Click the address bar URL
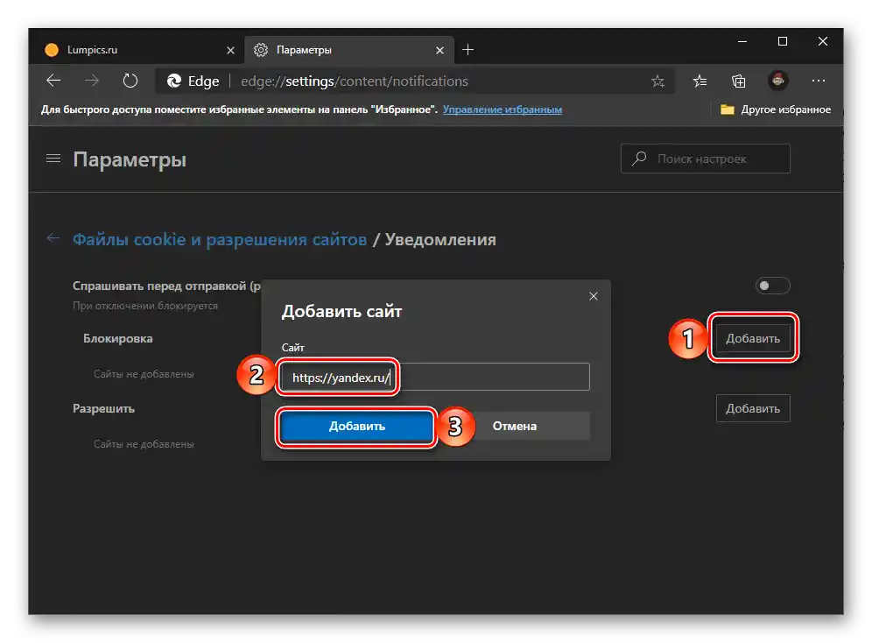The height and width of the screenshot is (643, 872). pyautogui.click(x=355, y=81)
